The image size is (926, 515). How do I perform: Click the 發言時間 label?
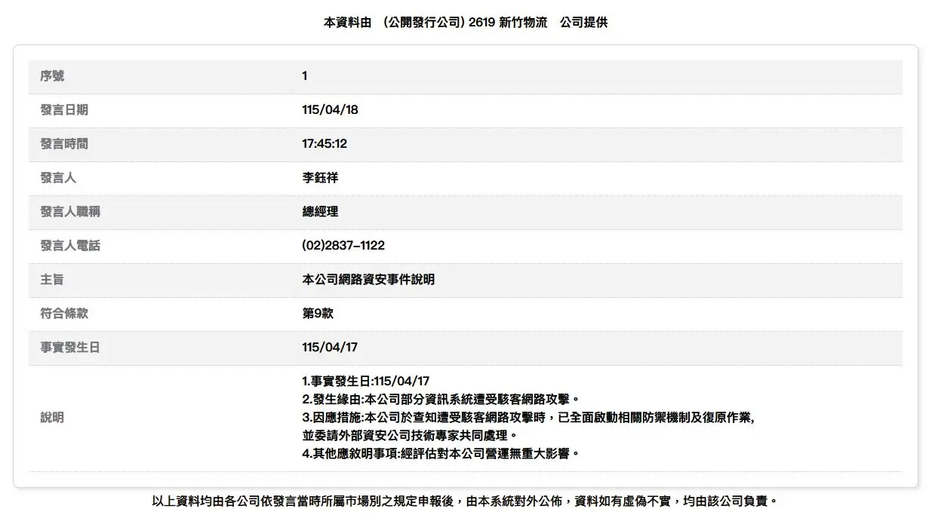pos(64,144)
